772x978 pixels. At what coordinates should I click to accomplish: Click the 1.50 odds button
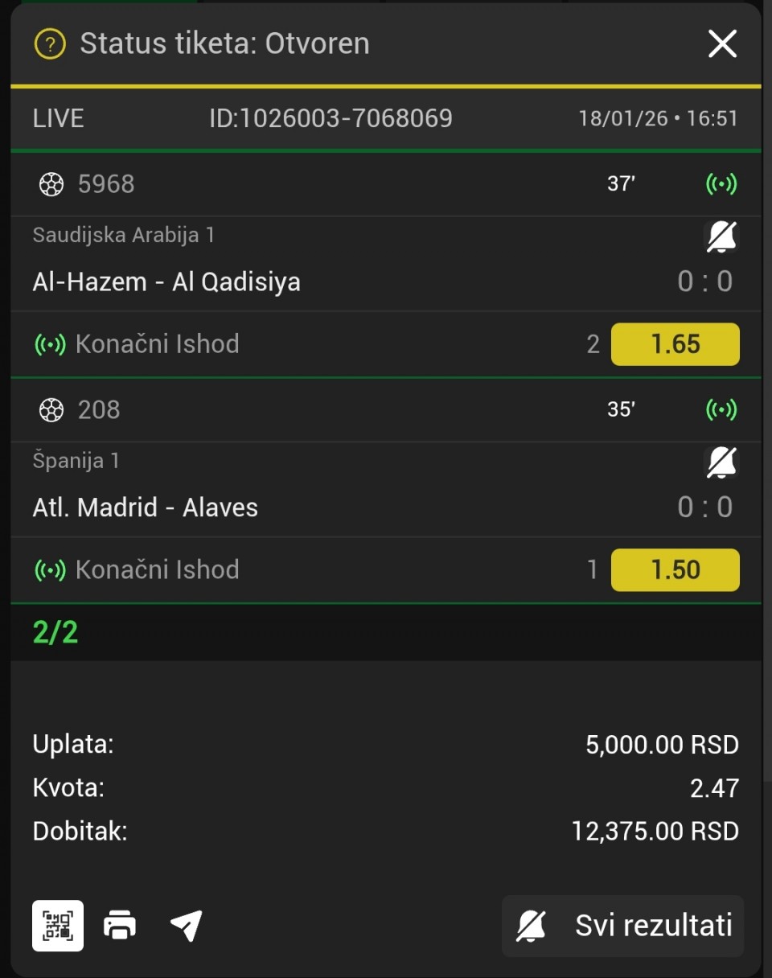tap(675, 569)
